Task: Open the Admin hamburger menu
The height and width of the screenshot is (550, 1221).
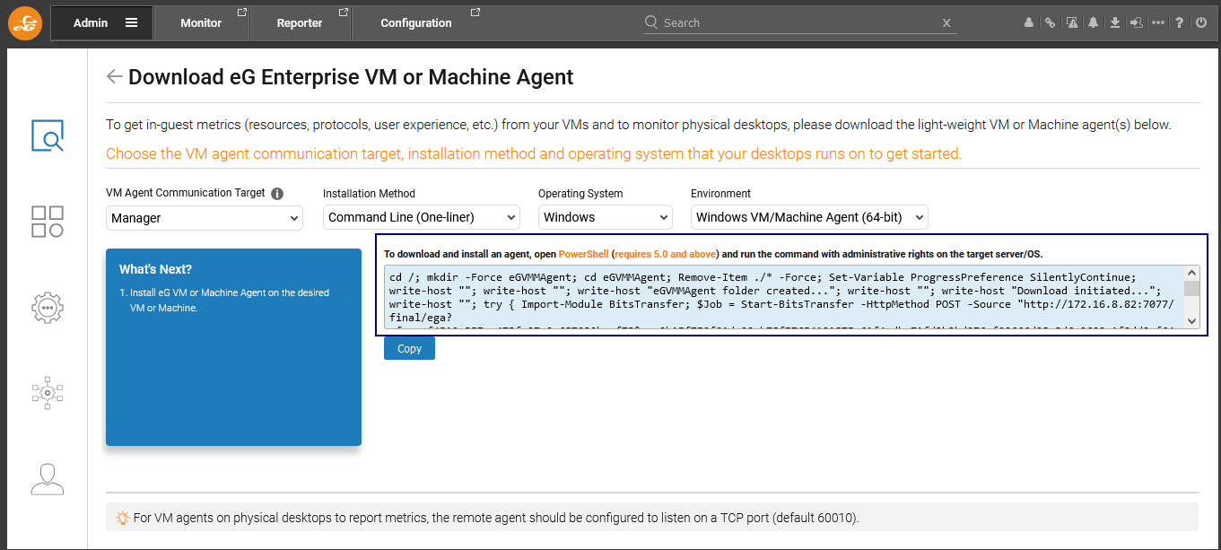Action: click(x=132, y=22)
